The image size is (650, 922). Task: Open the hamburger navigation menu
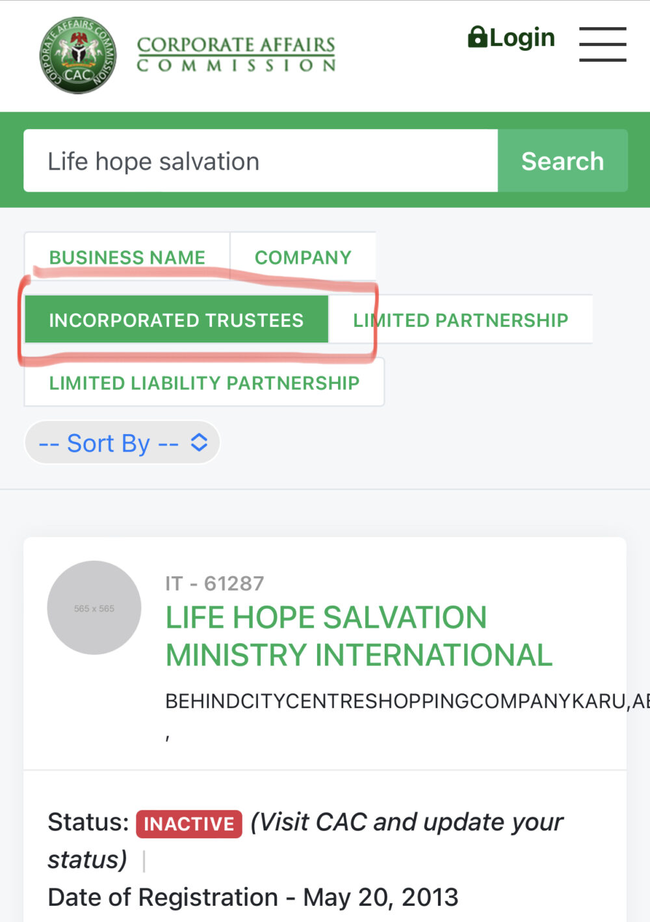603,44
